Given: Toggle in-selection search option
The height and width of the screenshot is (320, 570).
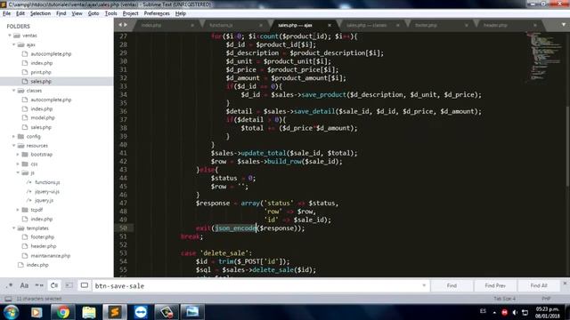Looking at the screenshot, I should [x=69, y=285].
